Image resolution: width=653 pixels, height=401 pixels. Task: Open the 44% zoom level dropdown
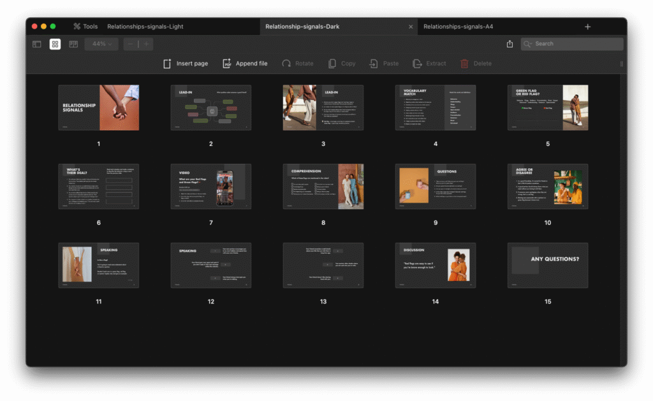[101, 44]
